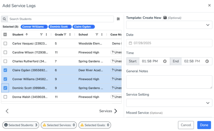Check the Charles Rutherford row checkbox
The height and width of the screenshot is (131, 214).
click(5, 61)
